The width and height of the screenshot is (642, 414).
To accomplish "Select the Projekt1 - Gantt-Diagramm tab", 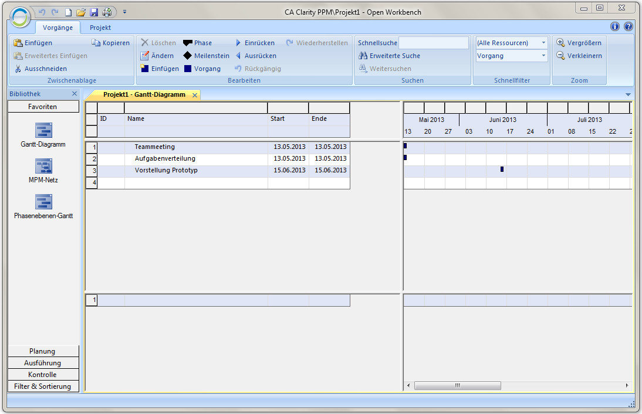I will point(144,94).
